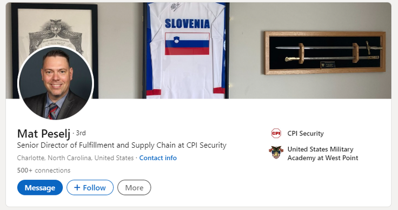This screenshot has height=210, width=398.
Task: Click the plus icon in Follow button
Action: point(77,188)
